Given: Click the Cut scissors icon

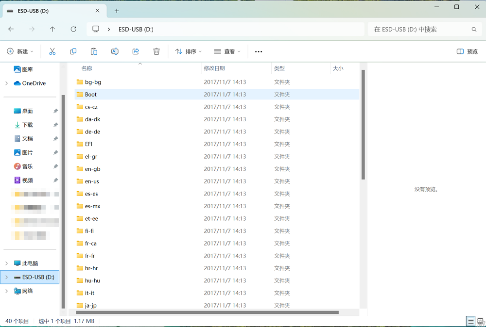Looking at the screenshot, I should [x=52, y=51].
